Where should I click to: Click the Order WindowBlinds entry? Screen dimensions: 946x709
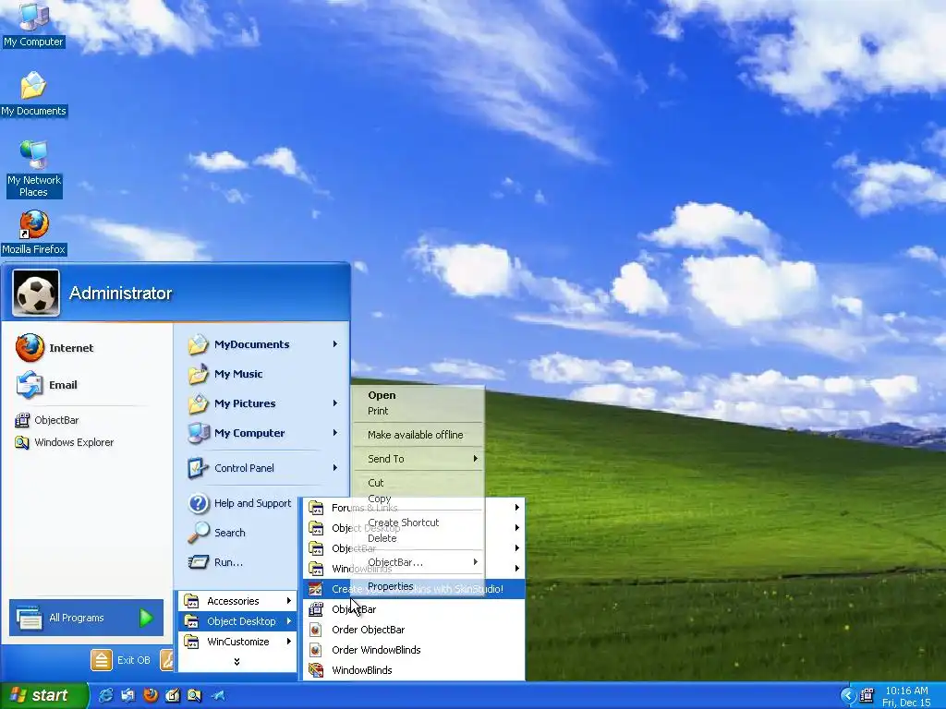(x=414, y=650)
